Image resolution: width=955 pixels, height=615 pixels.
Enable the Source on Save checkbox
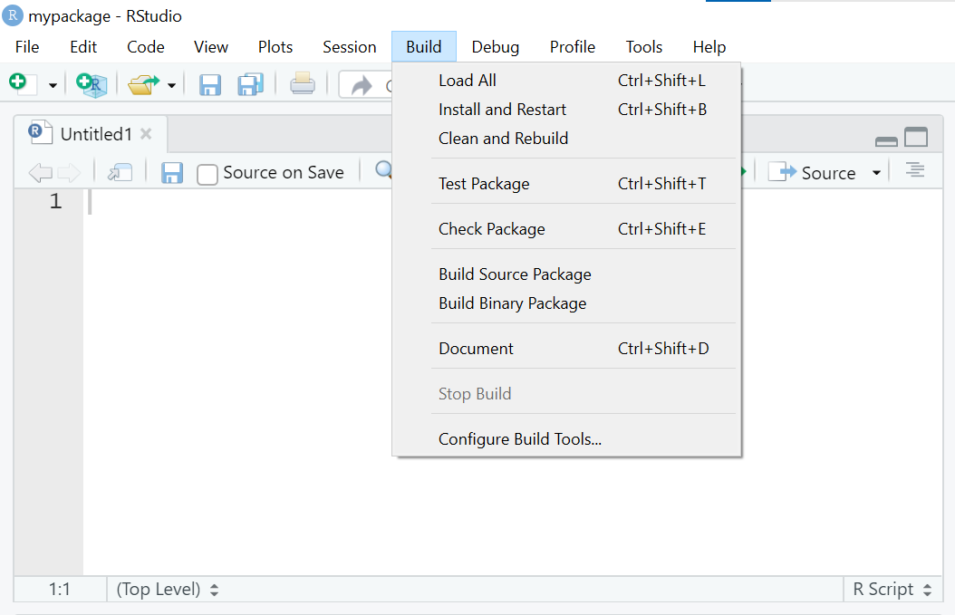point(207,174)
